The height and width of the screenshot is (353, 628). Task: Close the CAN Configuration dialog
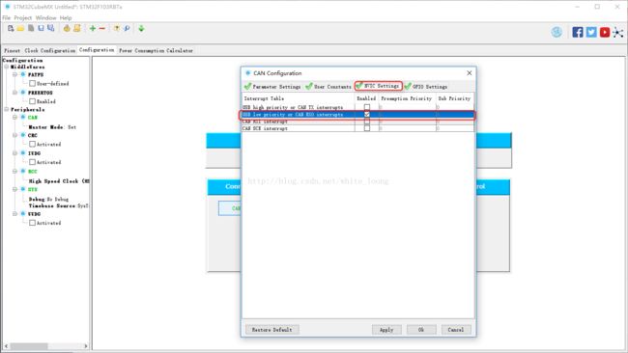pyautogui.click(x=470, y=72)
